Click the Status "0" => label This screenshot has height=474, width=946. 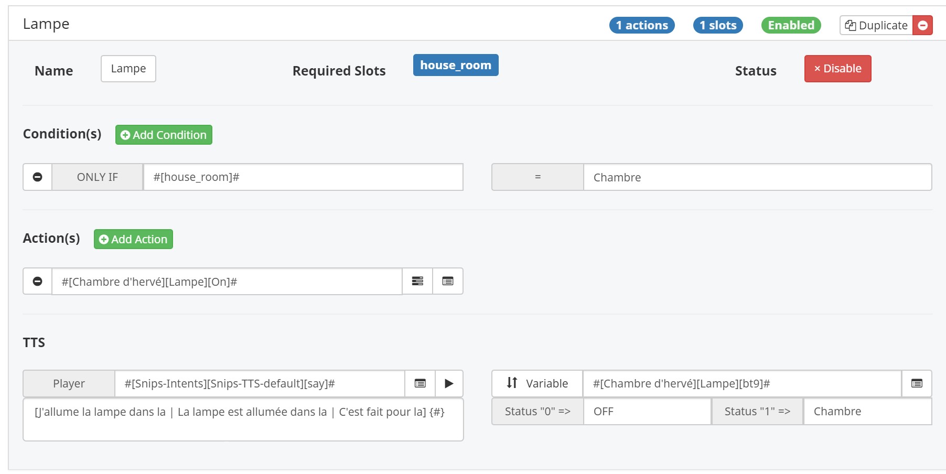(x=537, y=412)
